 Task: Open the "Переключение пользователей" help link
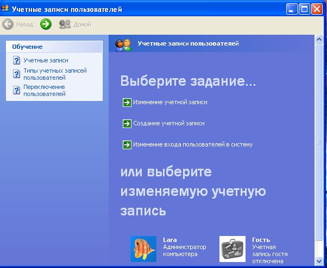45,91
